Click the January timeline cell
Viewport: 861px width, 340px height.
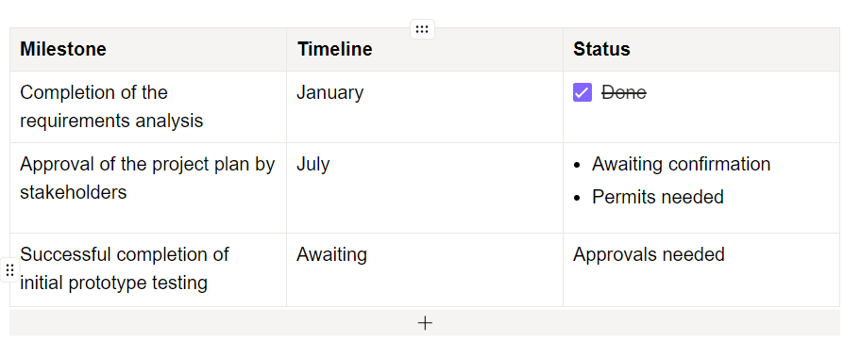(x=425, y=106)
